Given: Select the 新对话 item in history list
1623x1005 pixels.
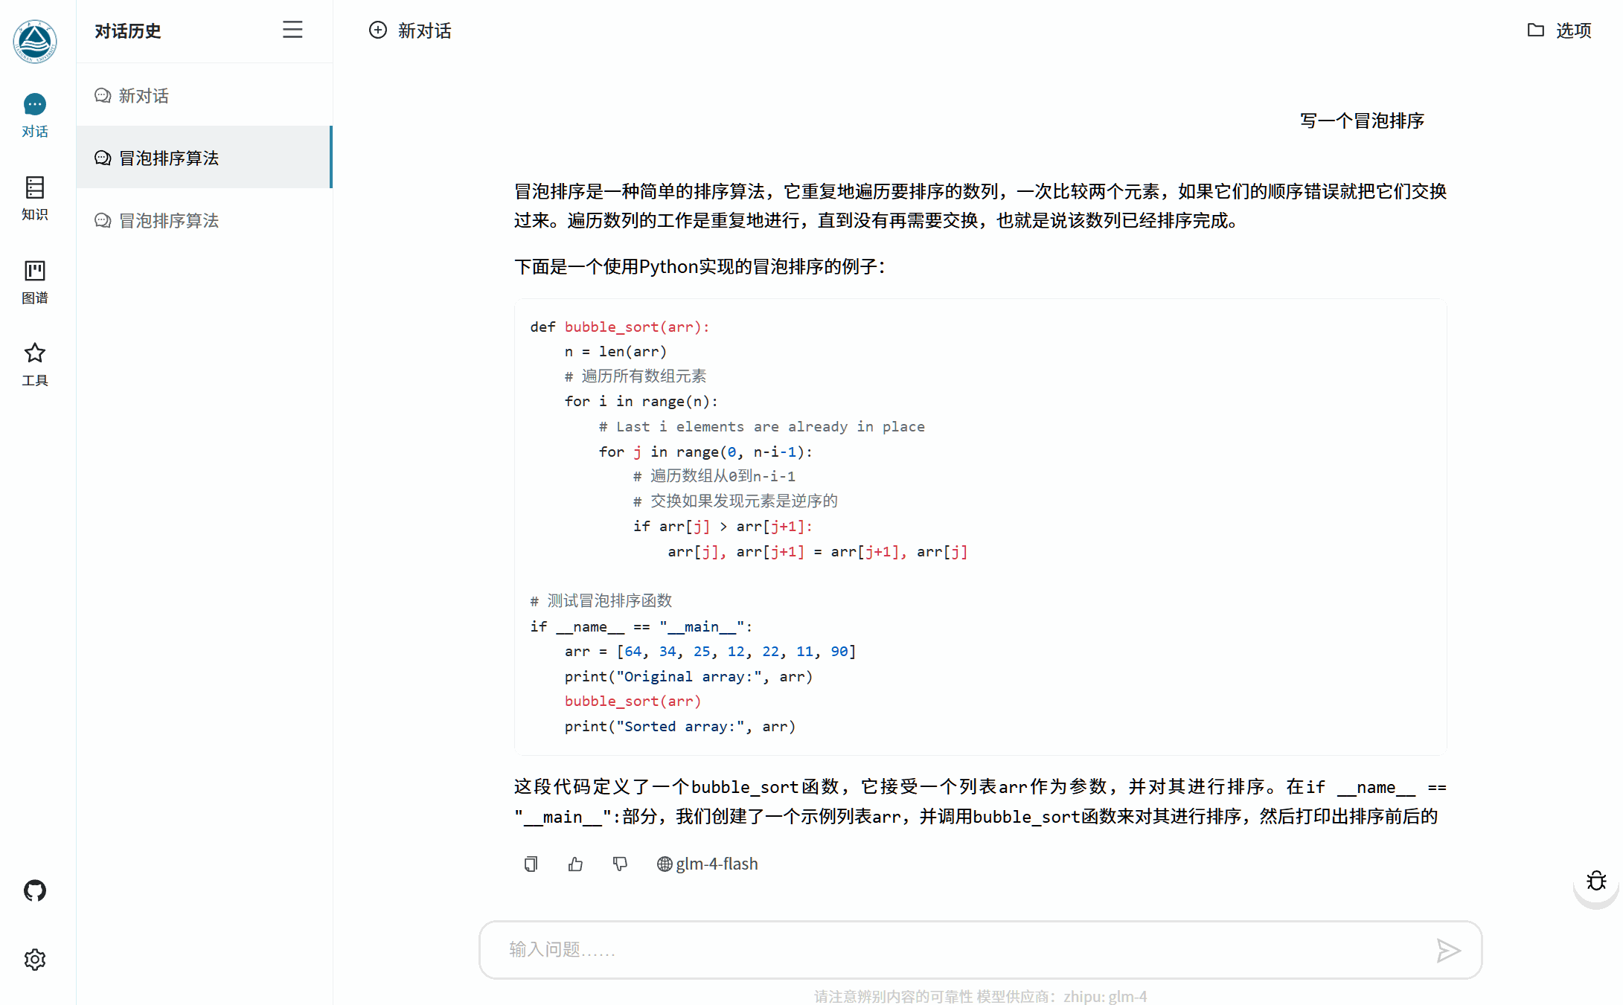Looking at the screenshot, I should click(x=144, y=96).
